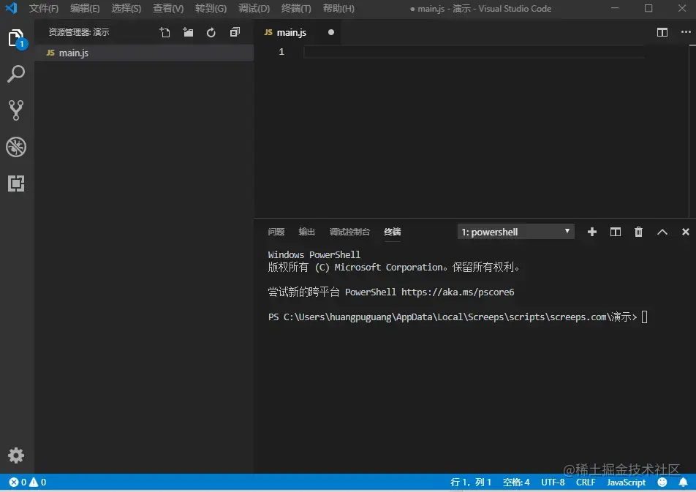Switch to the 问题 panel tab
Viewport: 696px width, 492px height.
[276, 232]
